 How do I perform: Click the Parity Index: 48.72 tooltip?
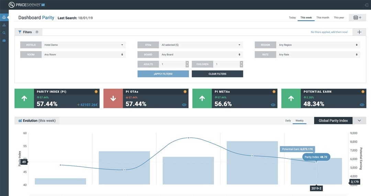pos(316,157)
